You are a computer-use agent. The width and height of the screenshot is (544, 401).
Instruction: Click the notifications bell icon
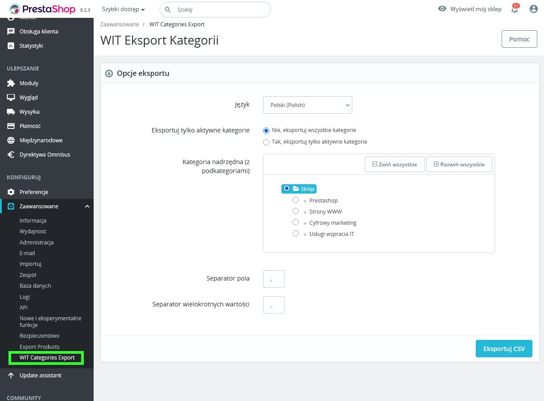point(515,9)
